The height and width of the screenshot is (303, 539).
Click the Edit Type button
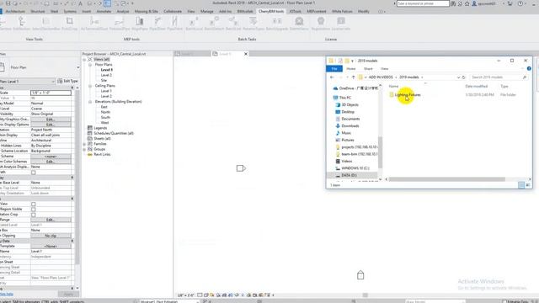click(x=67, y=81)
